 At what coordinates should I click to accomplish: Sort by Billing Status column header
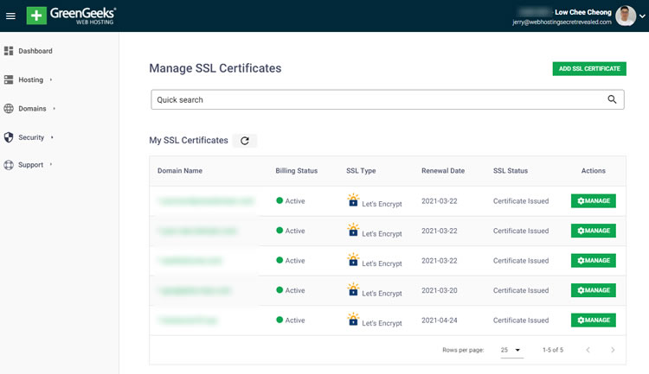[x=296, y=171]
